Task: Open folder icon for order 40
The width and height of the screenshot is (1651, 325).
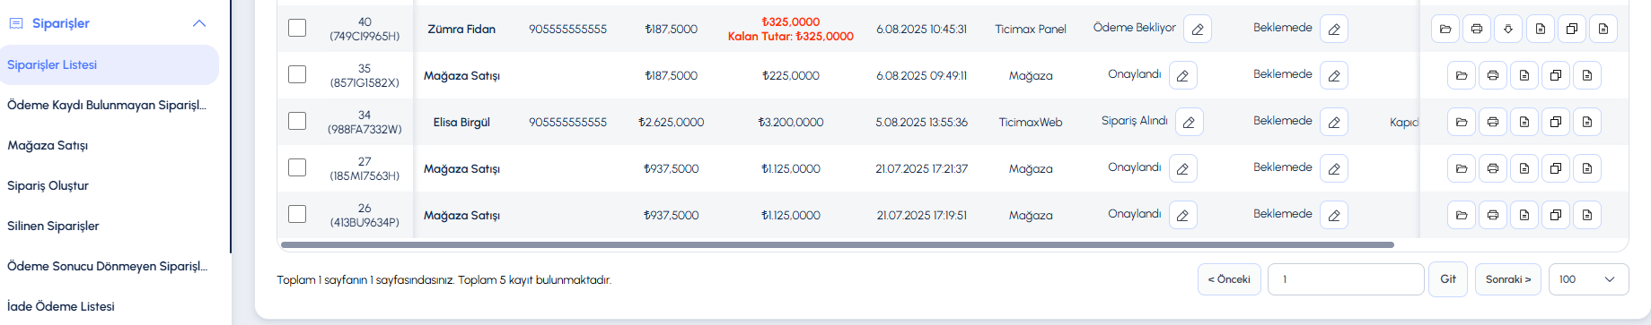Action: click(x=1445, y=30)
